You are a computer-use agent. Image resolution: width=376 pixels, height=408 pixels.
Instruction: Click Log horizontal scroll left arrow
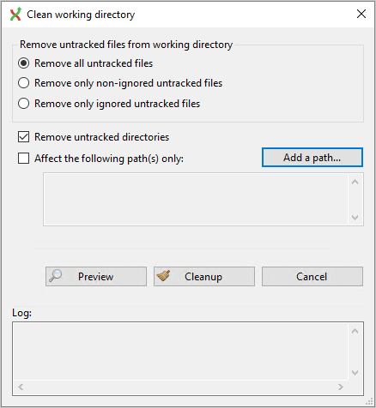(21, 387)
